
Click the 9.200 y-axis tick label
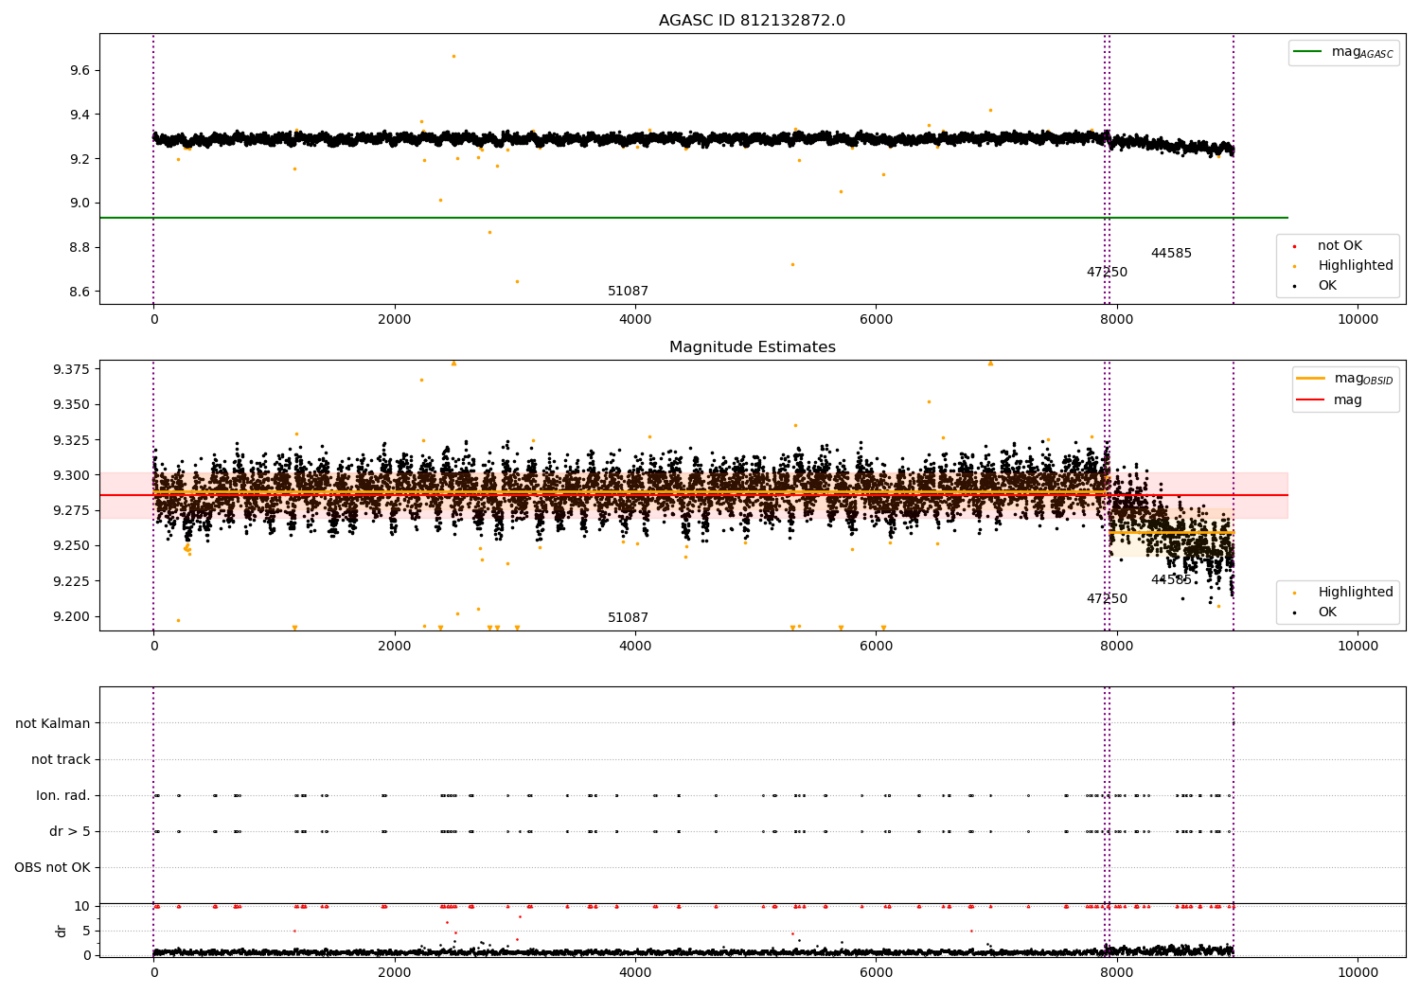(x=72, y=617)
